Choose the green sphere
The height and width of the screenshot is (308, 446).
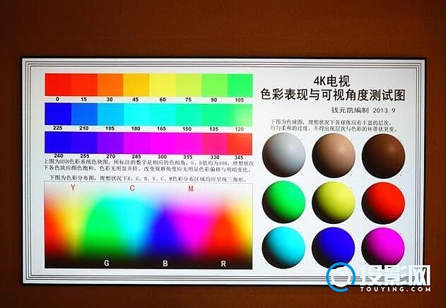point(283,202)
